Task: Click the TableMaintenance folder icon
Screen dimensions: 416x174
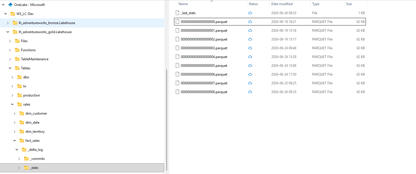Action: pos(17,59)
